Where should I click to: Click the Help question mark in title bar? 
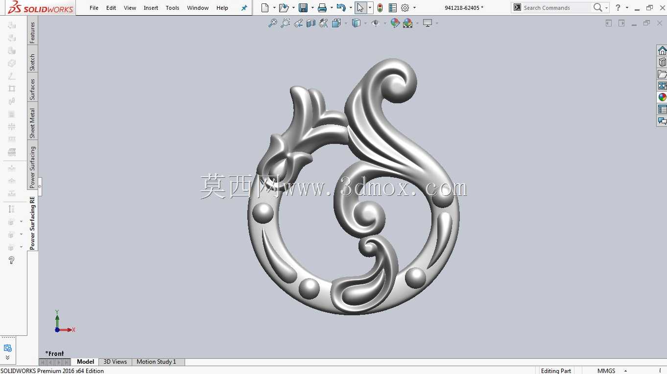tap(618, 8)
